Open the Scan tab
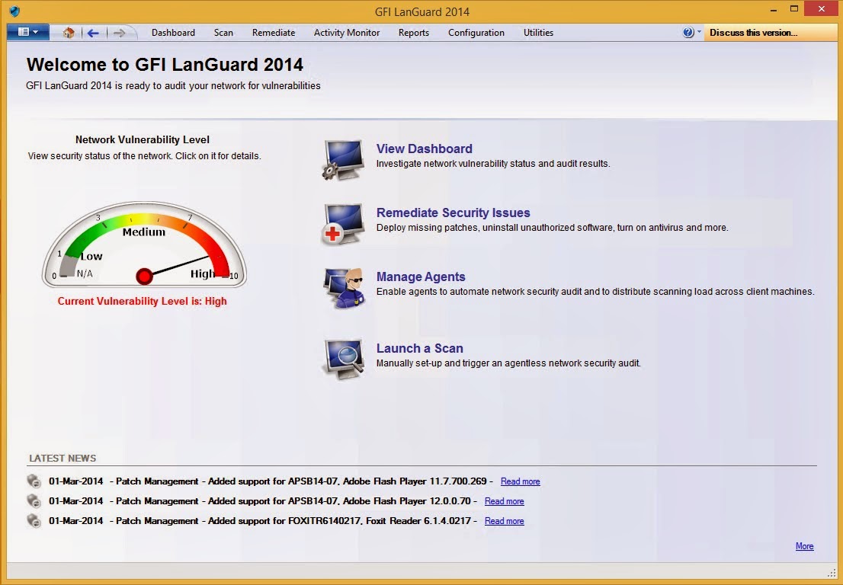This screenshot has width=843, height=585. pos(223,33)
